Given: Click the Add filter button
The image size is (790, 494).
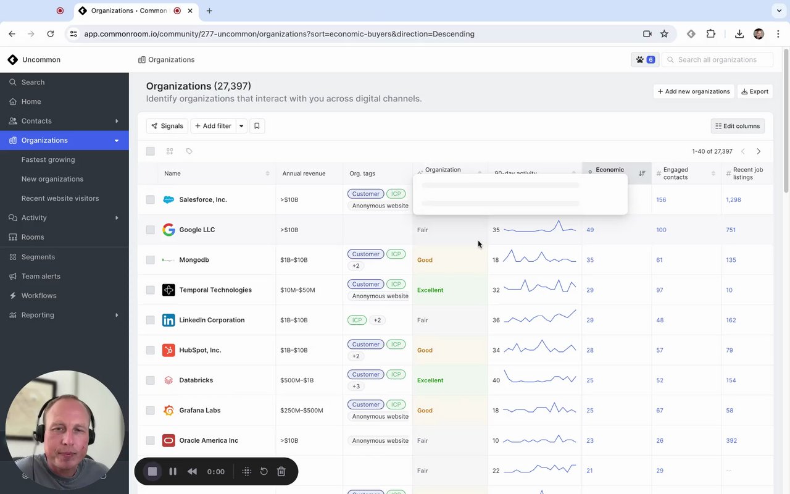Looking at the screenshot, I should pos(213,126).
